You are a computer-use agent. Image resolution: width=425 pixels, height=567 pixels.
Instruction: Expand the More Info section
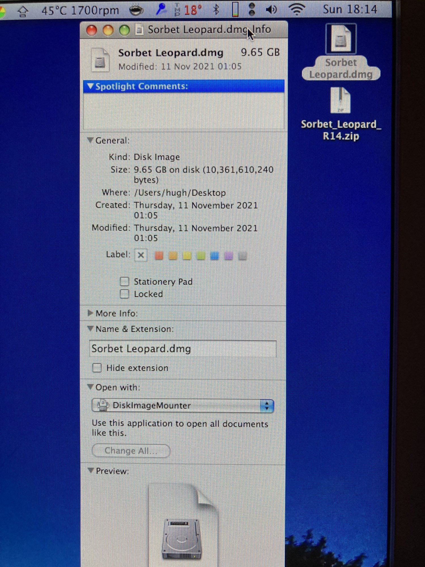tap(90, 313)
